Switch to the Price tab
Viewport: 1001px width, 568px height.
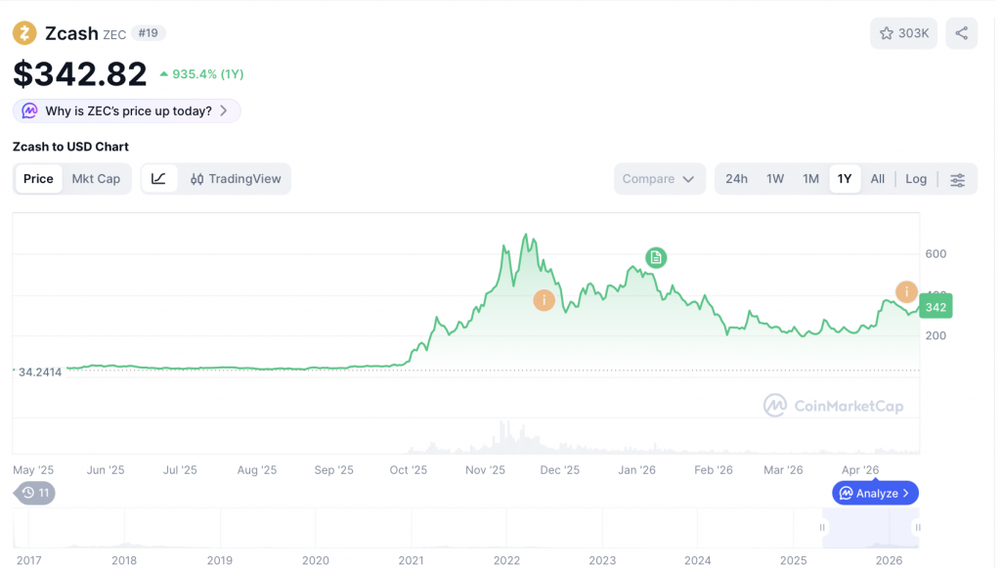38,179
